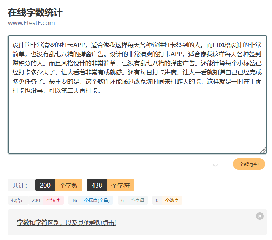Click the 个数字 label badge
This screenshot has width=272, height=240.
point(172,200)
